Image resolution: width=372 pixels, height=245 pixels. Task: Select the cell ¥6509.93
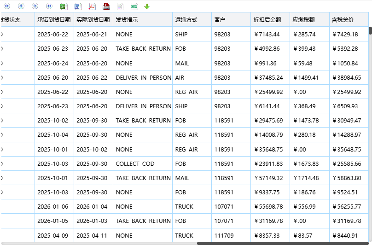tap(349, 106)
